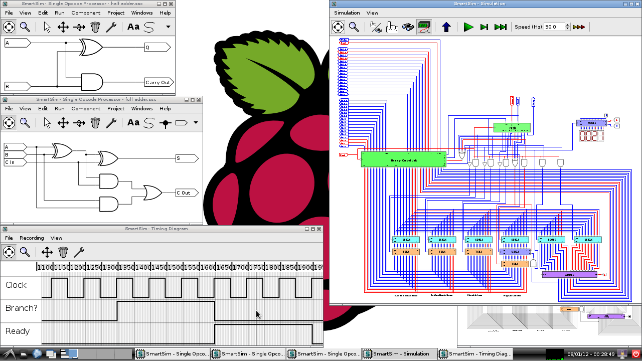Open Recording menu in Timing Diagram window
This screenshot has width=642, height=361.
pyautogui.click(x=32, y=238)
